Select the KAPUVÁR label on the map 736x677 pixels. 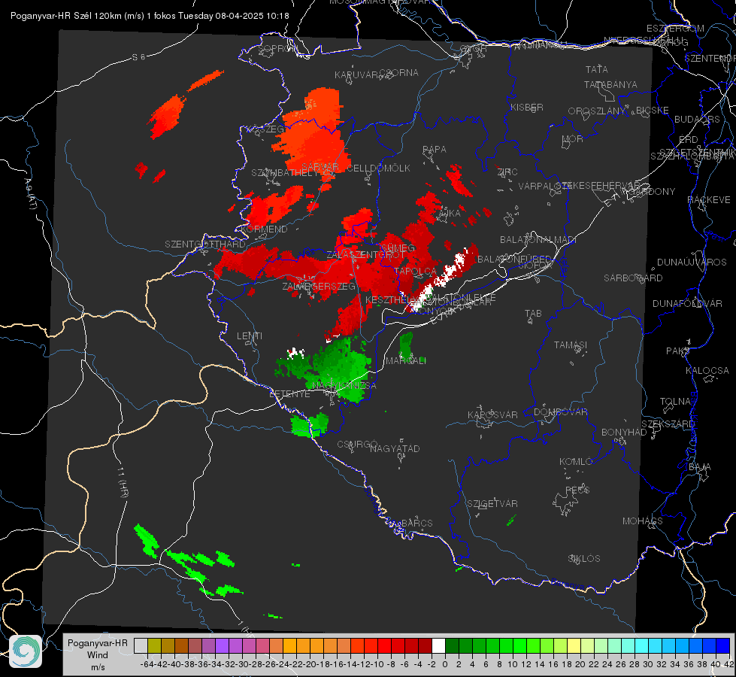(x=357, y=75)
